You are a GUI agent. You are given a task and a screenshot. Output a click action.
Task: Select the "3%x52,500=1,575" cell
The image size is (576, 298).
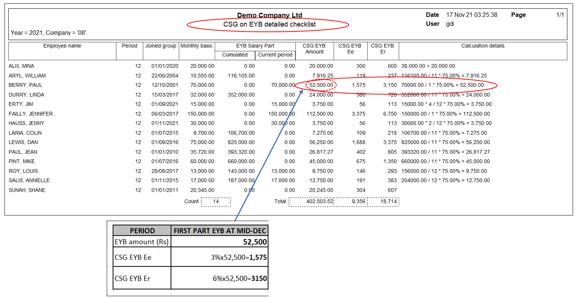click(239, 257)
